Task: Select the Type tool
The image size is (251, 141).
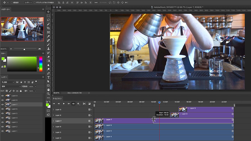Action: (x=49, y=77)
